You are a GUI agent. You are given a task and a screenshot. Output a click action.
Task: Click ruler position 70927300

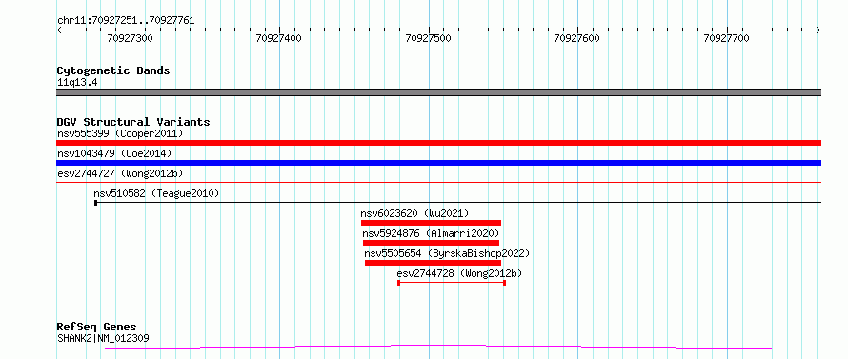pos(130,38)
